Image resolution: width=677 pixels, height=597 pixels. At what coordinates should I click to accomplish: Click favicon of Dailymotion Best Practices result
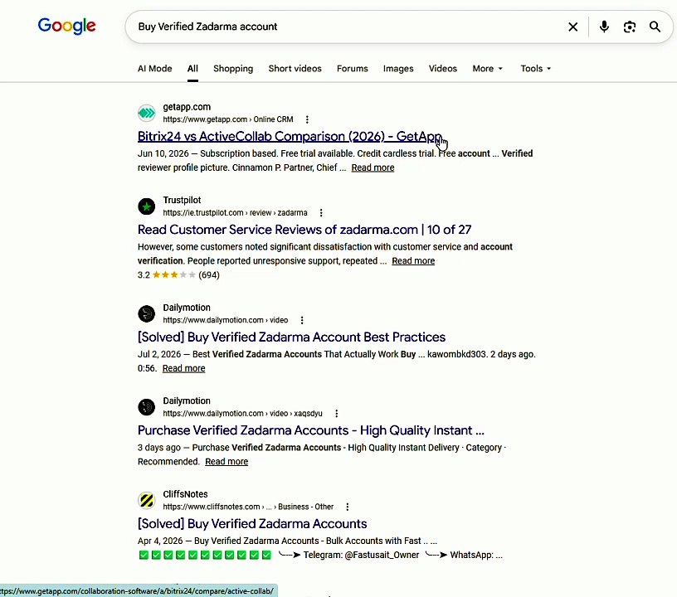146,313
